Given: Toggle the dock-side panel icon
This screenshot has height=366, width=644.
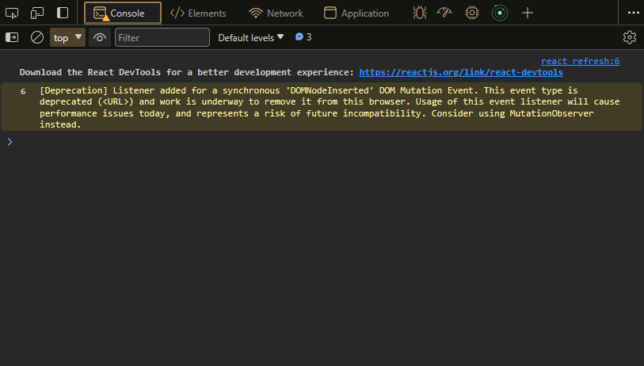Looking at the screenshot, I should 63,13.
